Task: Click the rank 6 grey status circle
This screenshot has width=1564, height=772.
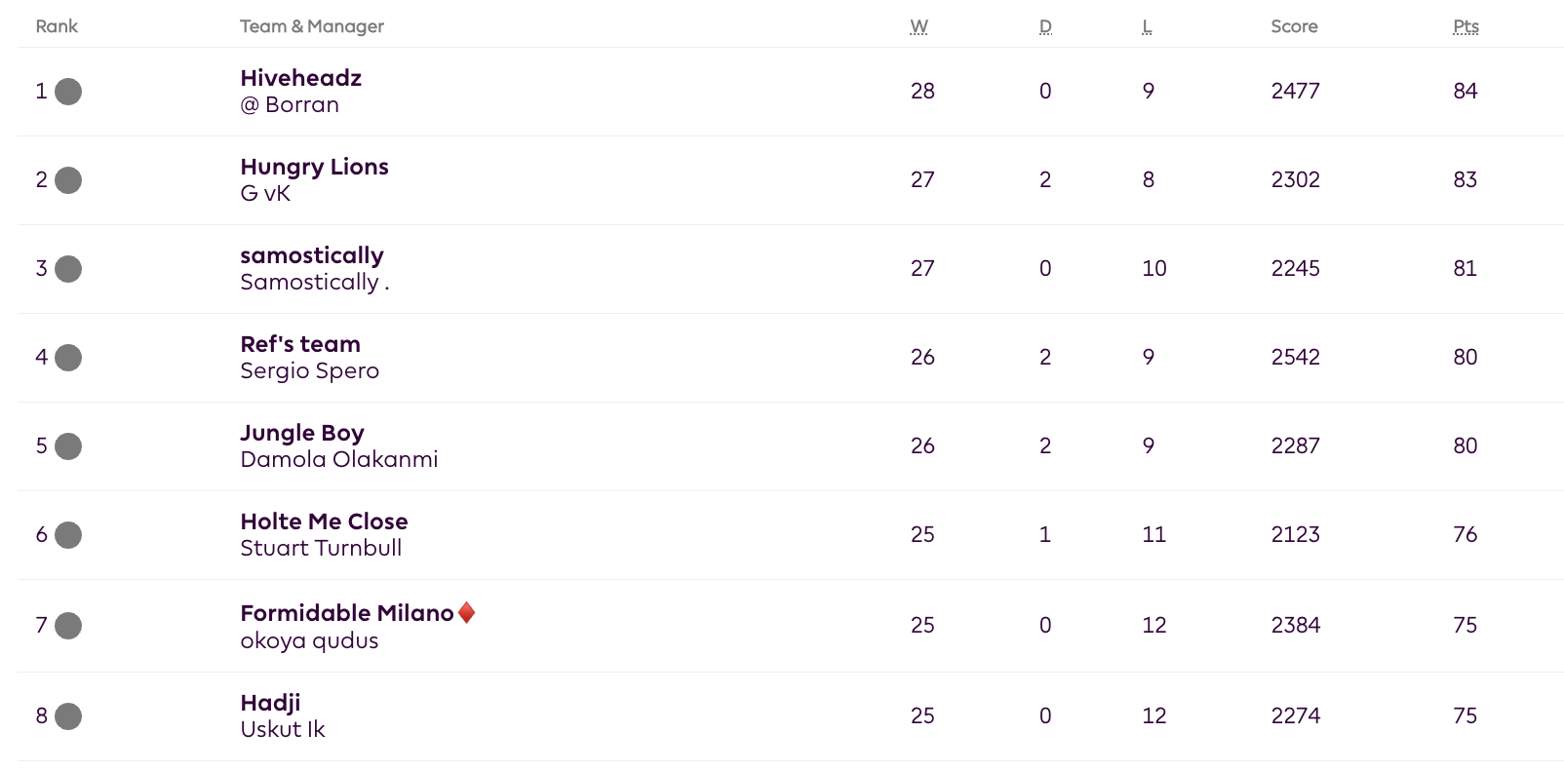Action: point(68,535)
